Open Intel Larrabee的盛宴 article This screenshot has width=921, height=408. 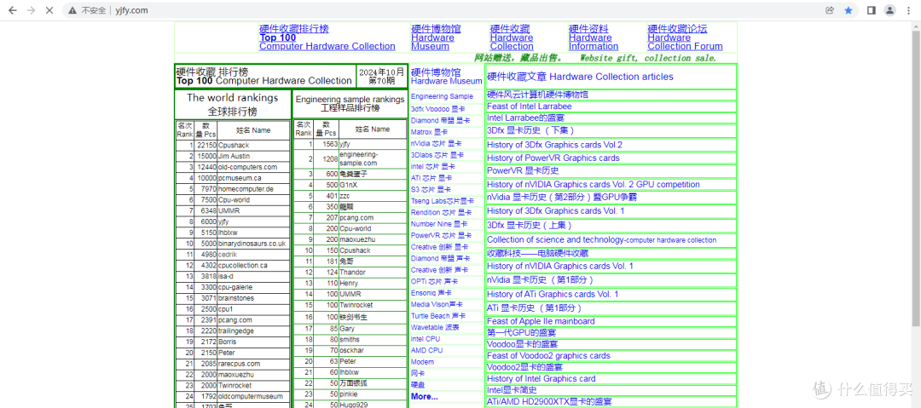pyautogui.click(x=525, y=118)
